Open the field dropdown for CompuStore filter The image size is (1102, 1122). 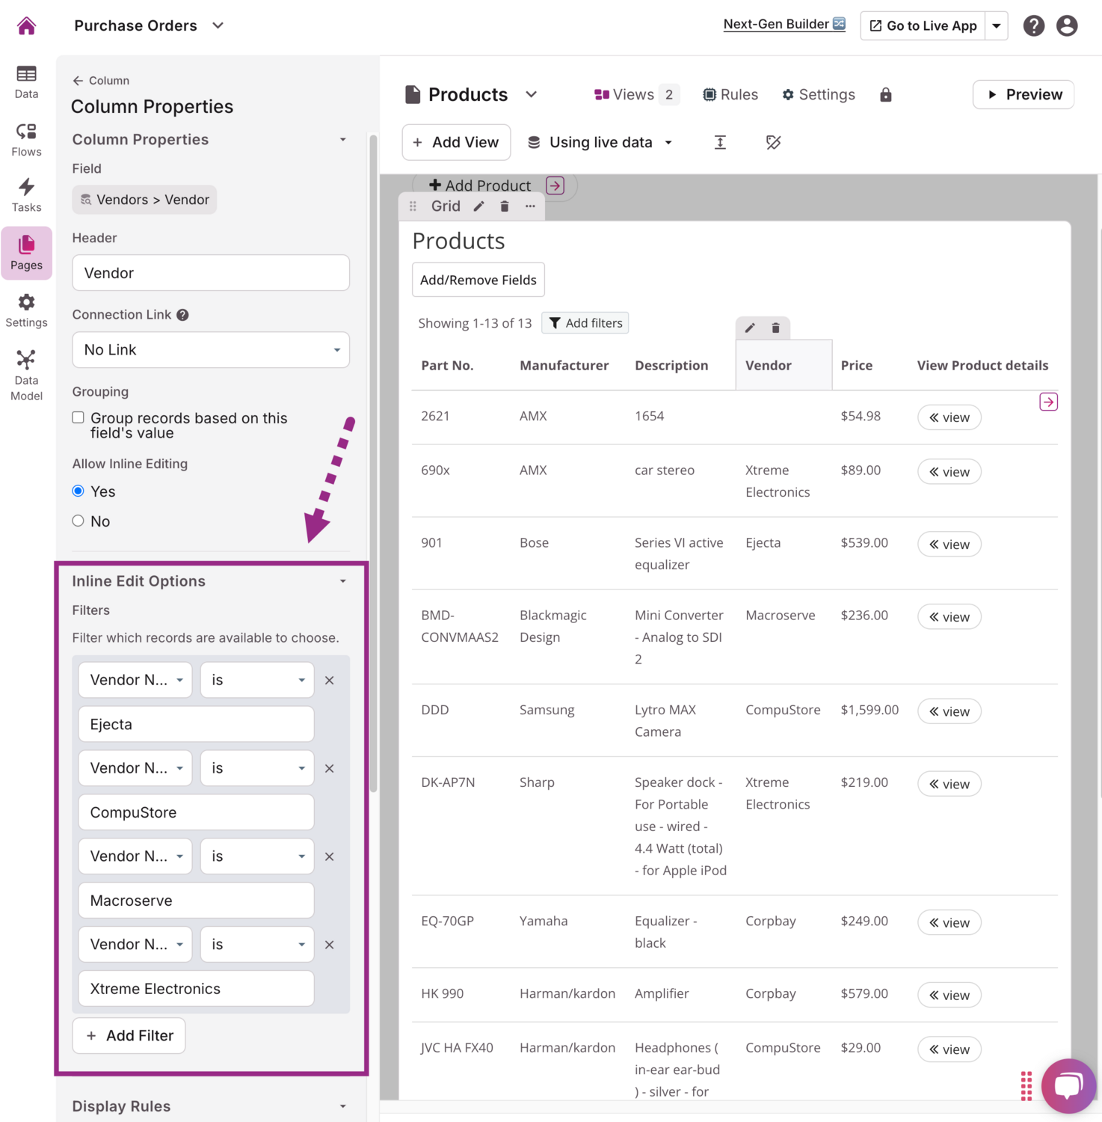click(135, 768)
